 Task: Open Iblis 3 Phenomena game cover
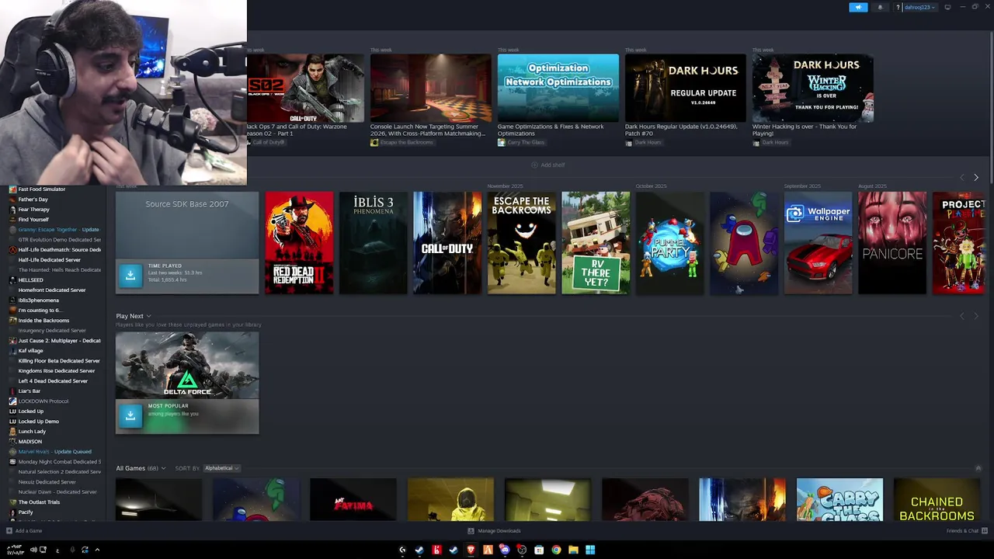tap(374, 243)
